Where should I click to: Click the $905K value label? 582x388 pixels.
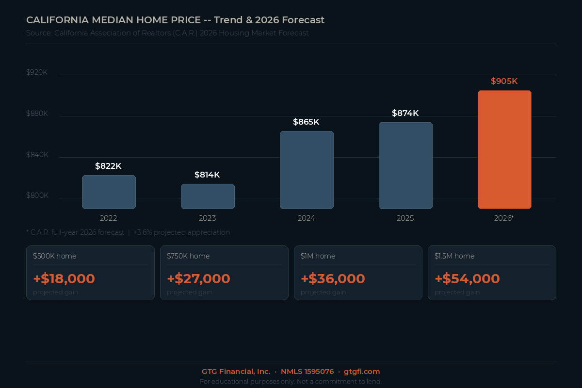(504, 81)
